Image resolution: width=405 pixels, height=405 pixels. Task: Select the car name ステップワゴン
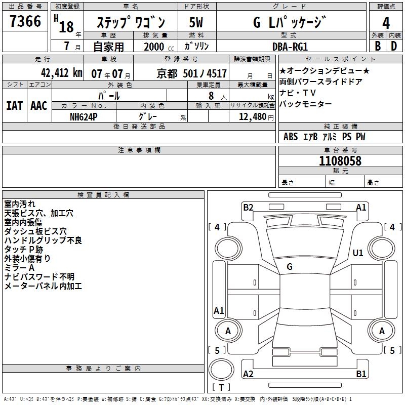coord(131,22)
